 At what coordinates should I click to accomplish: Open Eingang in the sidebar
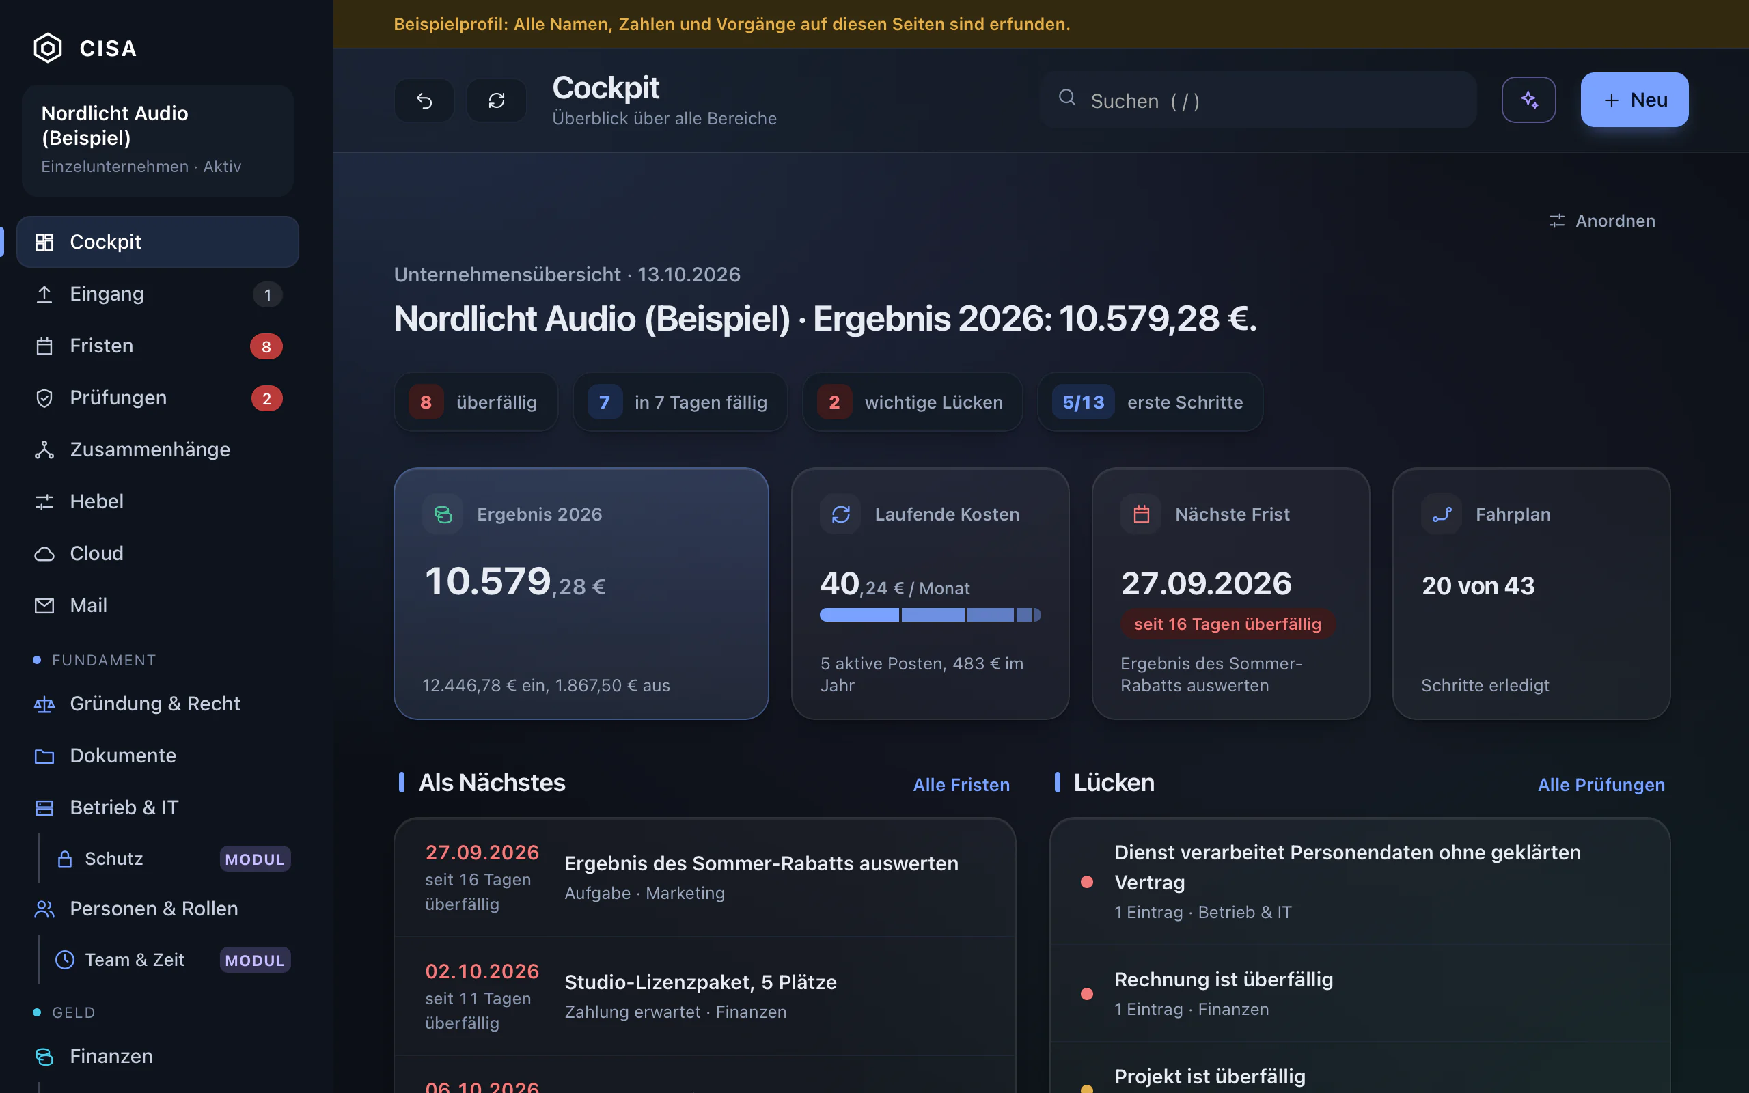pyautogui.click(x=158, y=294)
